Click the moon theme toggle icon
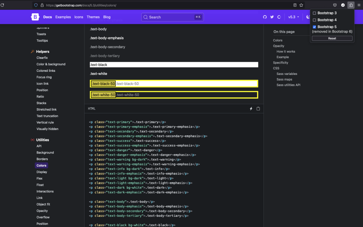The height and width of the screenshot is (227, 363). 308,17
